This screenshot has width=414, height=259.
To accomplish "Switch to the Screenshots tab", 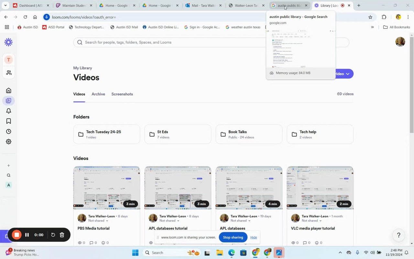I will click(x=122, y=94).
